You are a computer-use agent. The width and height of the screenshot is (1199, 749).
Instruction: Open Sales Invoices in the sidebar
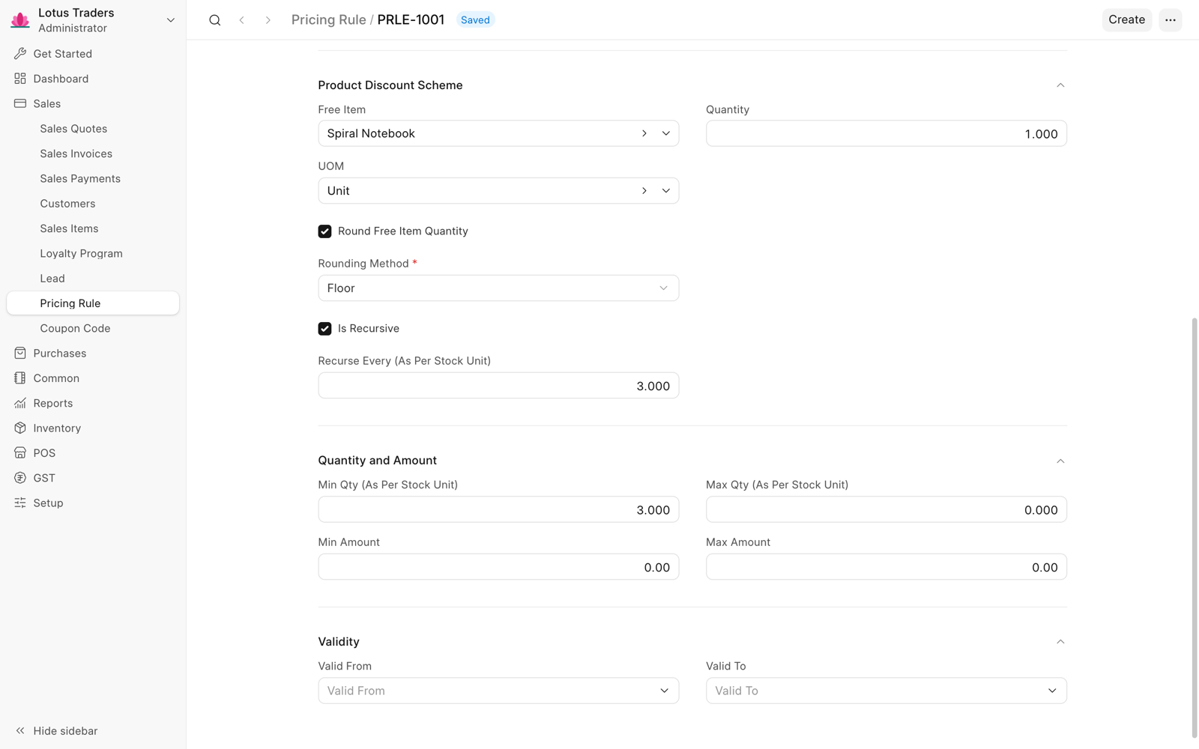(x=76, y=154)
